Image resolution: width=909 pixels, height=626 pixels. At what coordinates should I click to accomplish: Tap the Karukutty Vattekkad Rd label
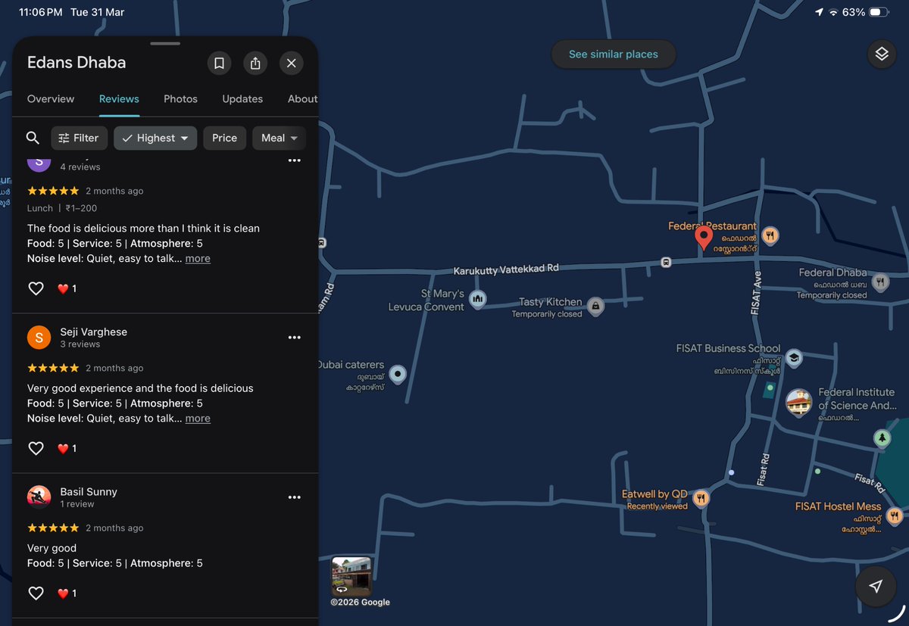click(506, 269)
